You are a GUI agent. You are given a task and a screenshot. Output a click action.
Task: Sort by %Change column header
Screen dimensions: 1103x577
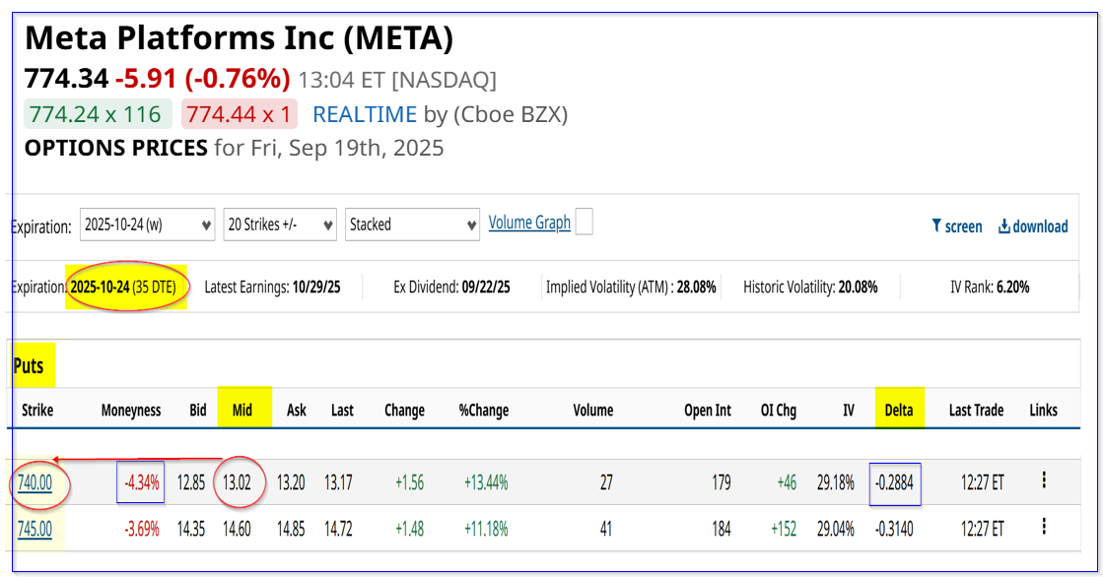coord(483,411)
